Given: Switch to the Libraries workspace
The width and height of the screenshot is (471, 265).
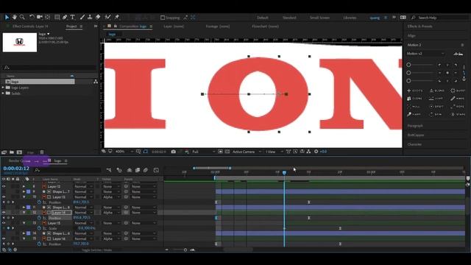Looking at the screenshot, I should click(350, 18).
